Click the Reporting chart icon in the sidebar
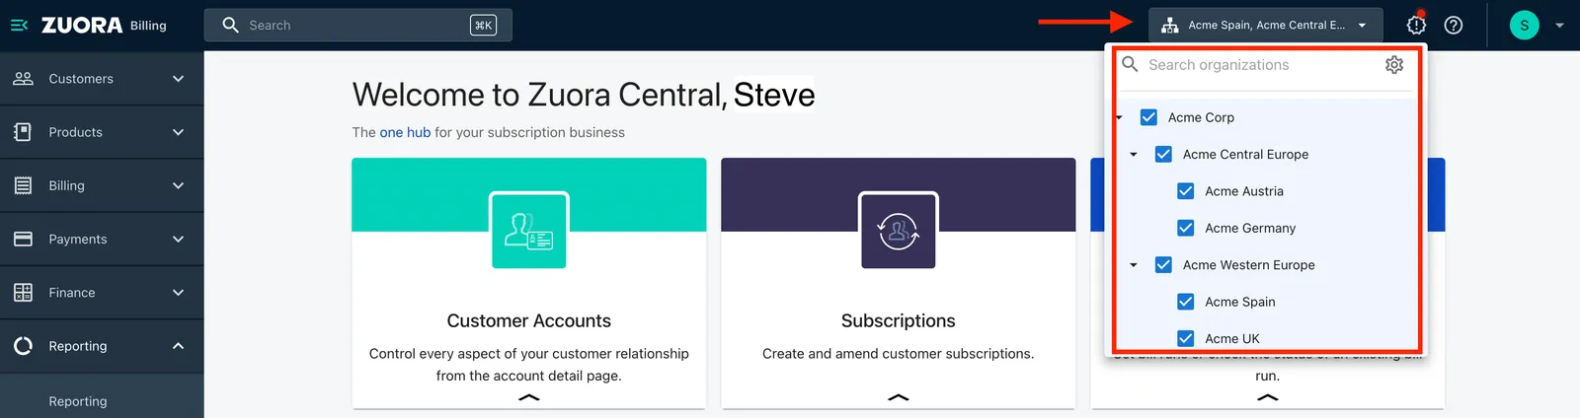This screenshot has width=1580, height=418. click(x=23, y=346)
